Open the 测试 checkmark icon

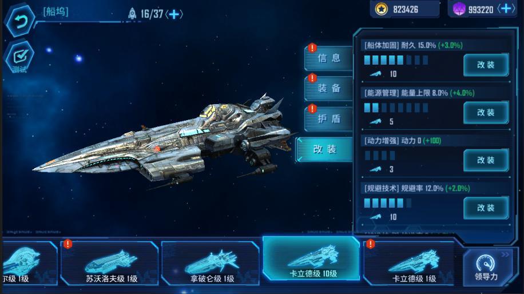point(19,57)
